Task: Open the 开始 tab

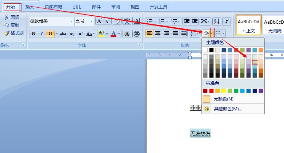Action: tap(11, 7)
